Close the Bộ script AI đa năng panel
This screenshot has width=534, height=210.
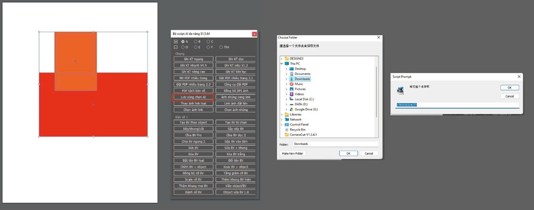pos(254,34)
